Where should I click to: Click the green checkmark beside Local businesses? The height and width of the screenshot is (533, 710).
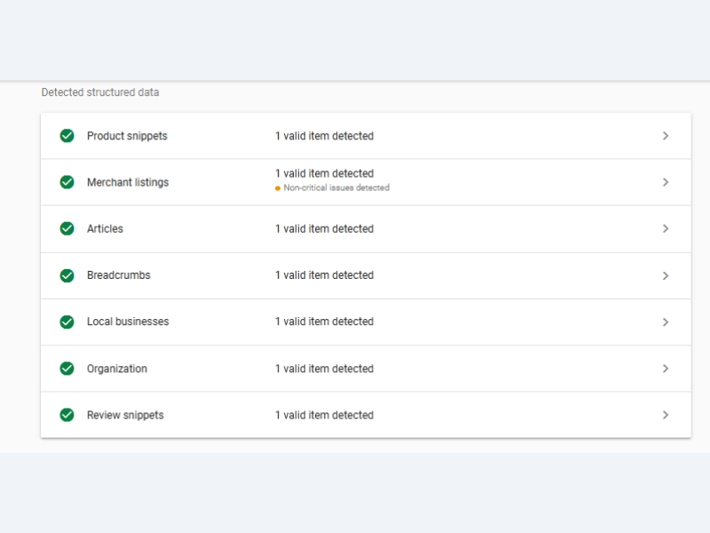pos(67,322)
